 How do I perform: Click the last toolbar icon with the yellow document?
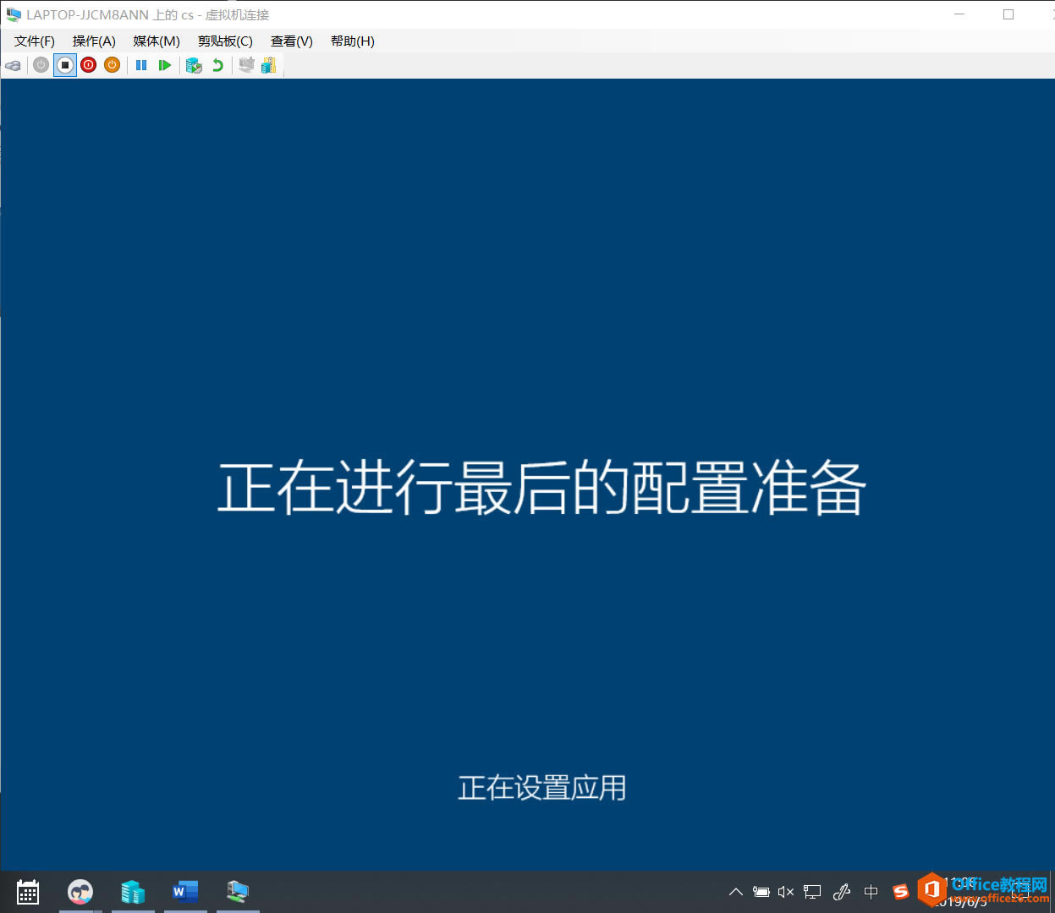268,65
